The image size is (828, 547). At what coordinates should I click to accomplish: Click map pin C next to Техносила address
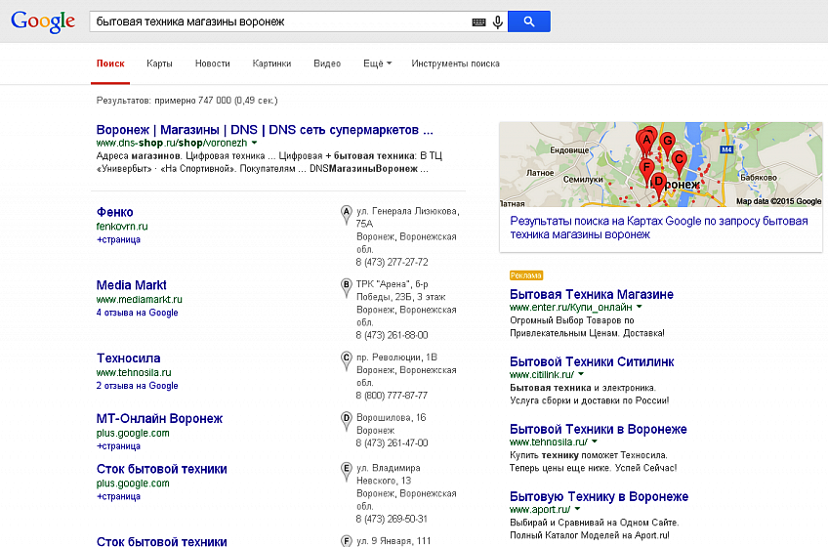pos(346,360)
